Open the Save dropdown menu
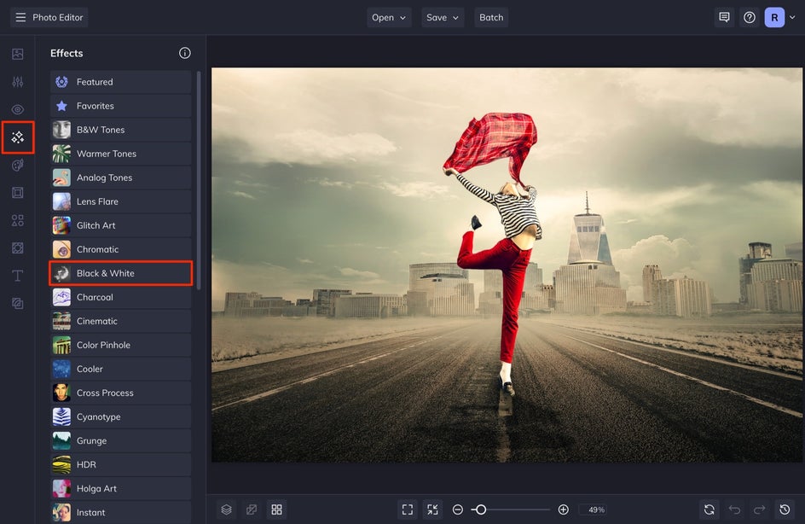 (443, 17)
